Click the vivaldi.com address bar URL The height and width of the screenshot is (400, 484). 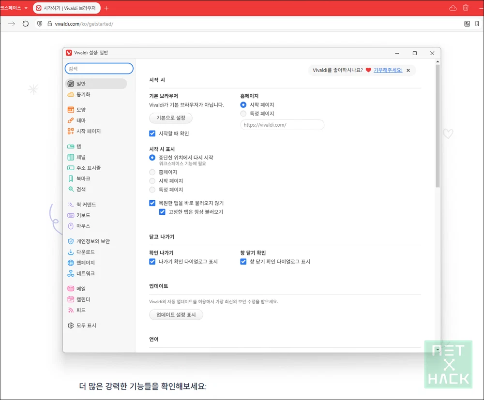pos(84,24)
